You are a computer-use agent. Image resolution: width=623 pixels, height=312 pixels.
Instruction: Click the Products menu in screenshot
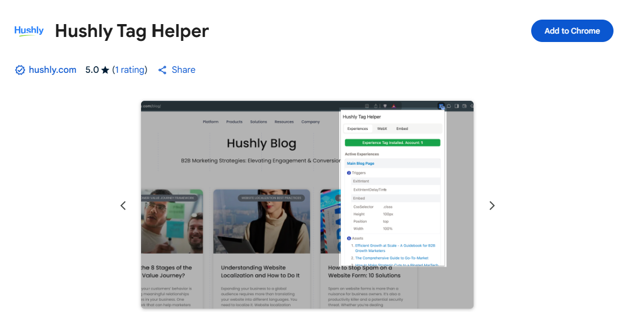click(x=235, y=122)
